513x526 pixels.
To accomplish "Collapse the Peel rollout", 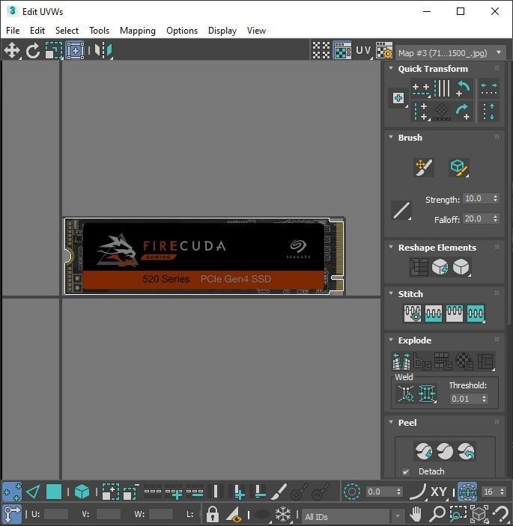I will [x=391, y=422].
